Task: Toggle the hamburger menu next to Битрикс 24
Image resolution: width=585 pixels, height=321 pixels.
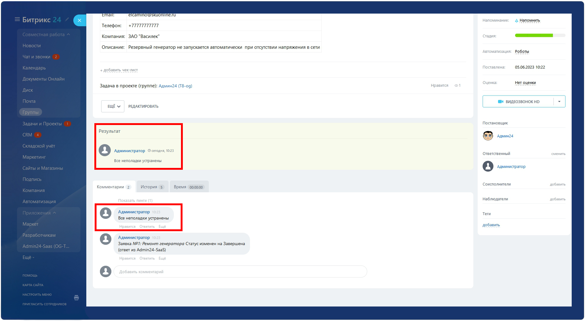Action: pos(17,19)
